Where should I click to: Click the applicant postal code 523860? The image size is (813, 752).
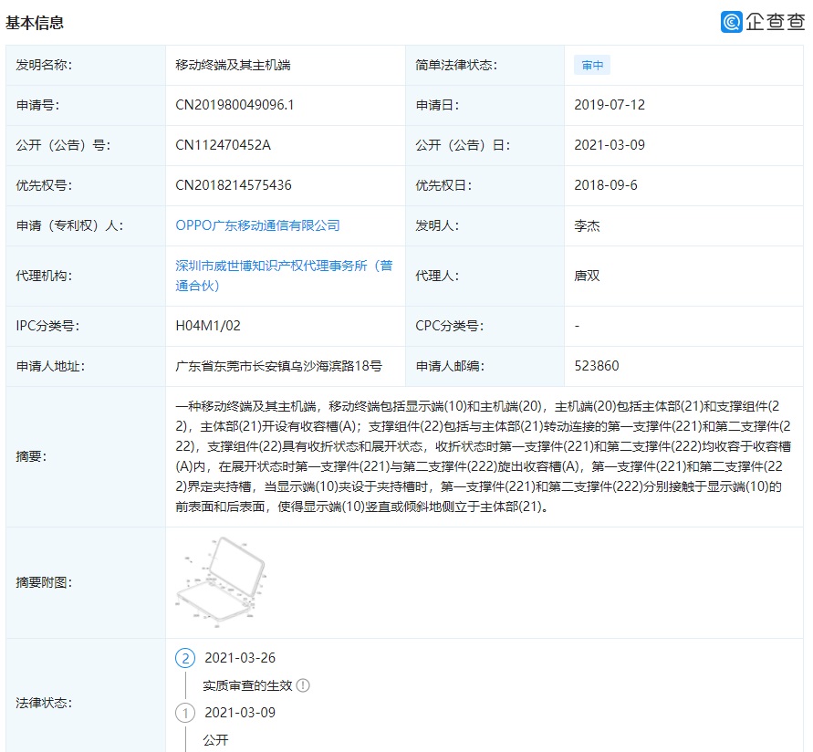(597, 366)
